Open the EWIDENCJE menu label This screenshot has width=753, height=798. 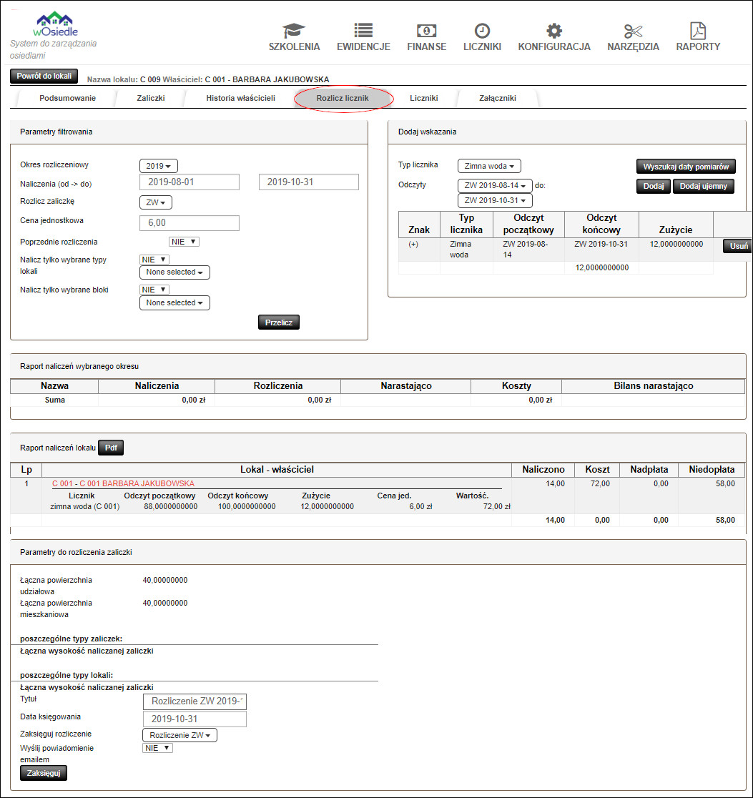coord(363,46)
